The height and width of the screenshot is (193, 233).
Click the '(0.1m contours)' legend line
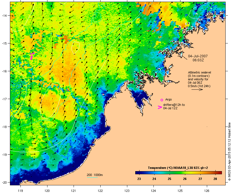[199, 76]
